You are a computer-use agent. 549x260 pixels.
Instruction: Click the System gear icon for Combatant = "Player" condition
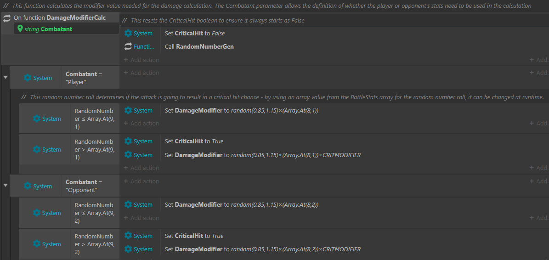pos(28,78)
